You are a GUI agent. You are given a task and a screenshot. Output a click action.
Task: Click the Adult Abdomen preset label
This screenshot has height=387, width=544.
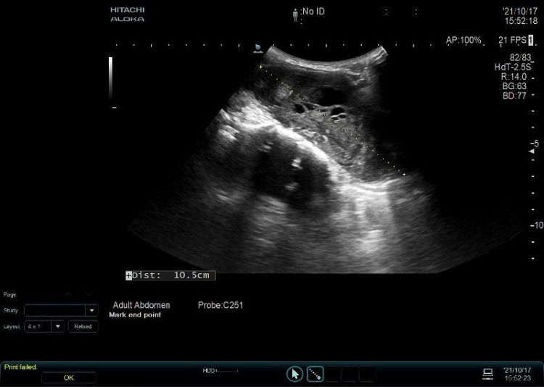click(x=141, y=305)
